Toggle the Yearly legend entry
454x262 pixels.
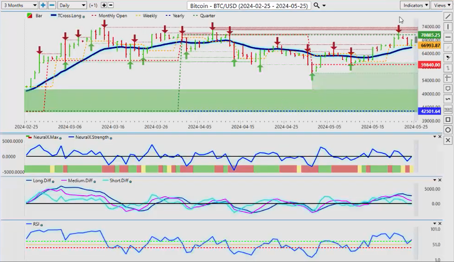point(175,16)
